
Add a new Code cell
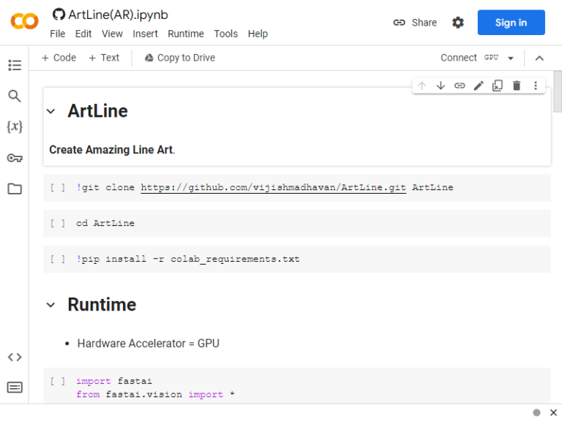pyautogui.click(x=59, y=58)
